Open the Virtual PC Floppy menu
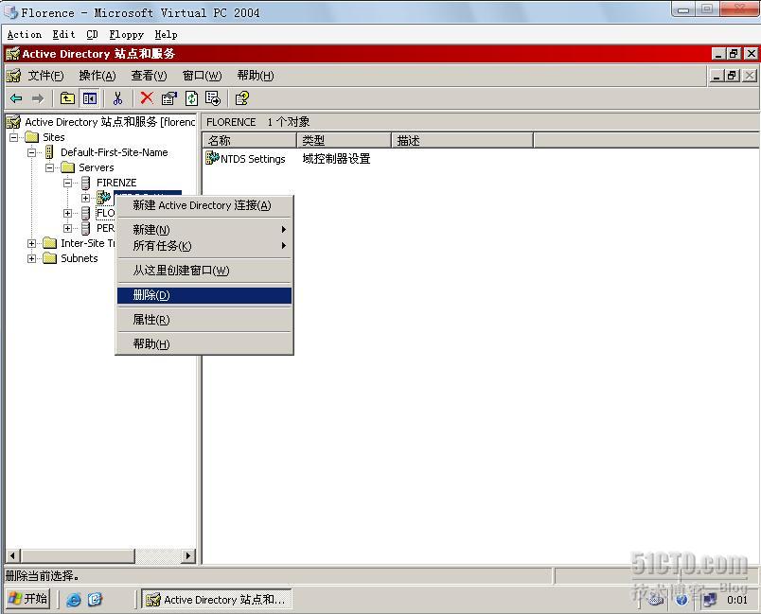The image size is (761, 614). coord(126,34)
